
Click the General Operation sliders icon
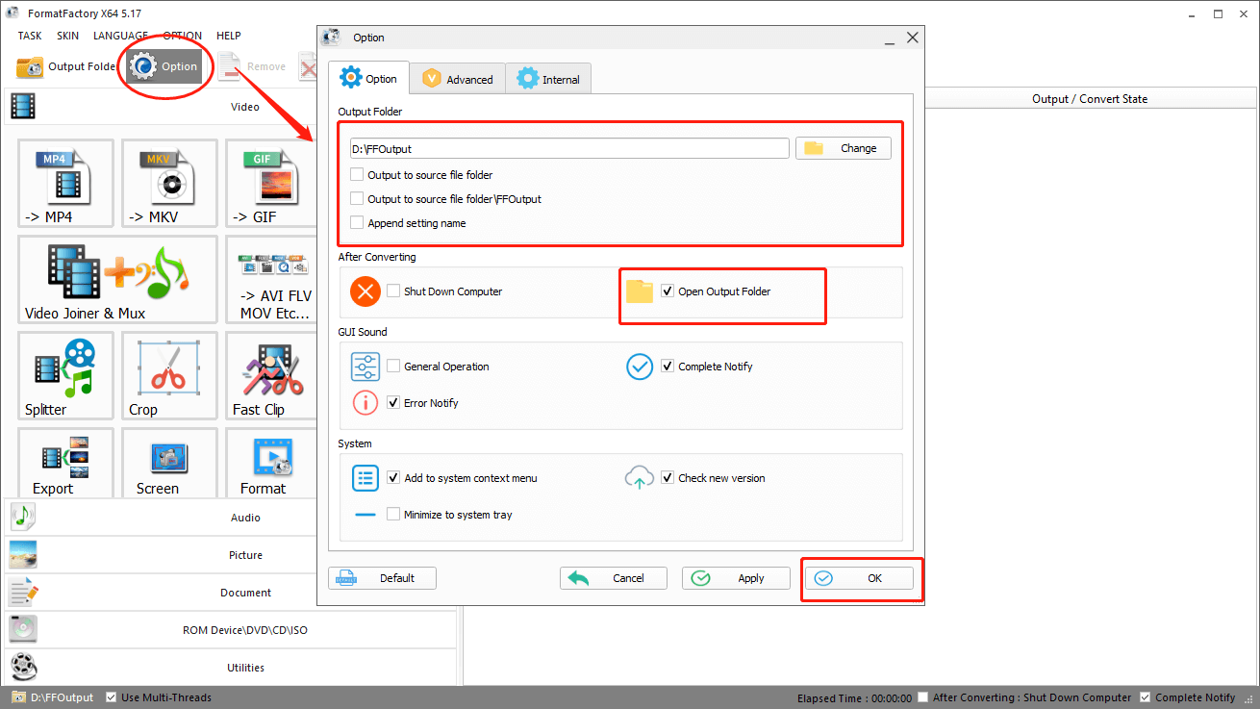point(365,367)
